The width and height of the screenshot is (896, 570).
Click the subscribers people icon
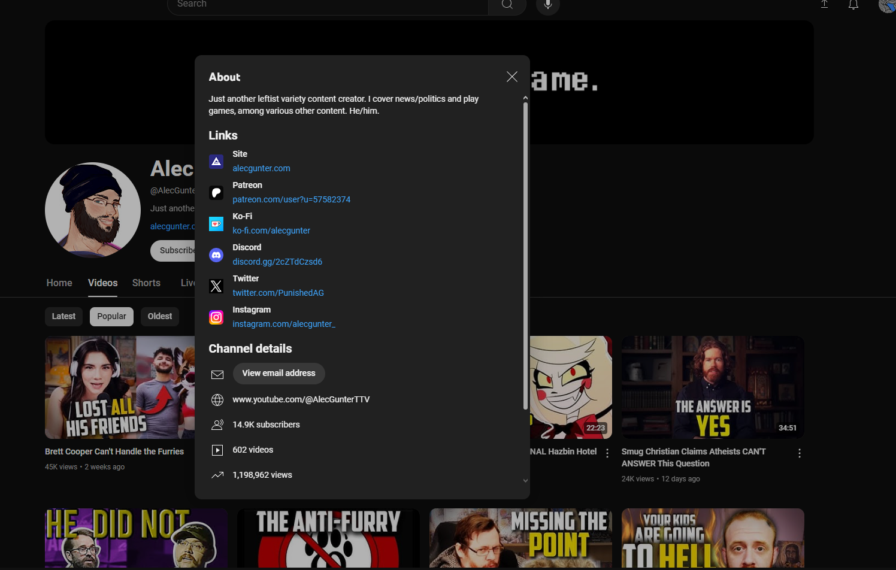pyautogui.click(x=217, y=425)
